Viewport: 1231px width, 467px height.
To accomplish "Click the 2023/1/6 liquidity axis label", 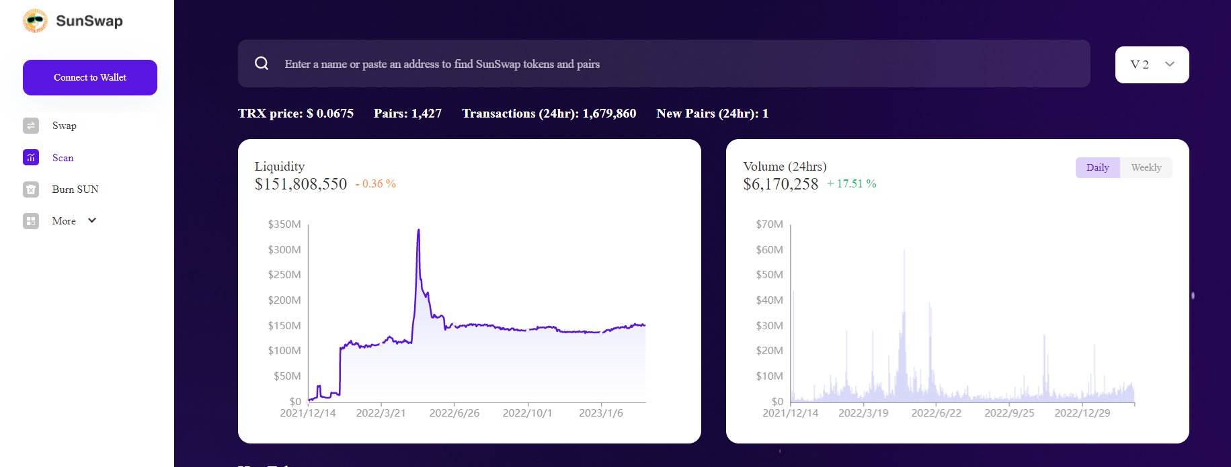I will point(601,413).
